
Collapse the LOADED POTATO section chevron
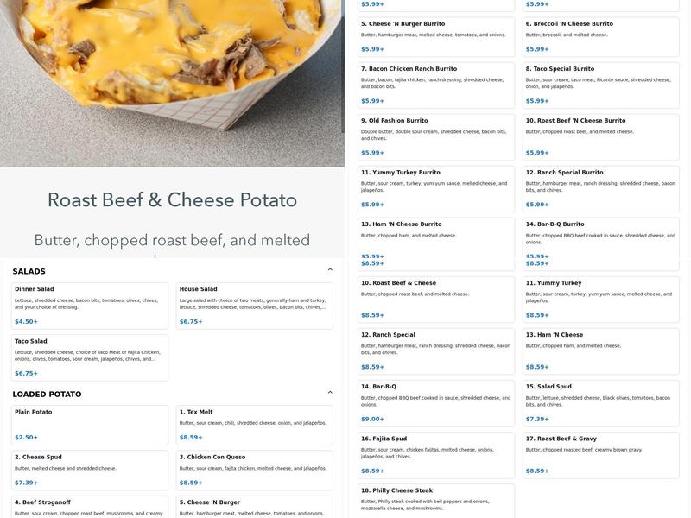[x=329, y=390]
